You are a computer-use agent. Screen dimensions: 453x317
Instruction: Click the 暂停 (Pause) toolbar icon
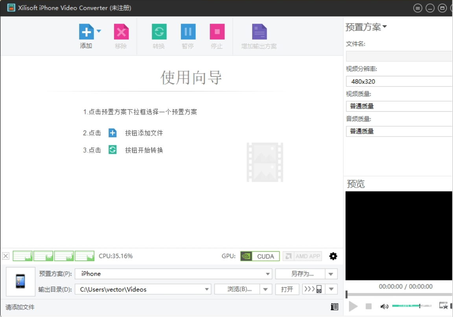coord(188,32)
